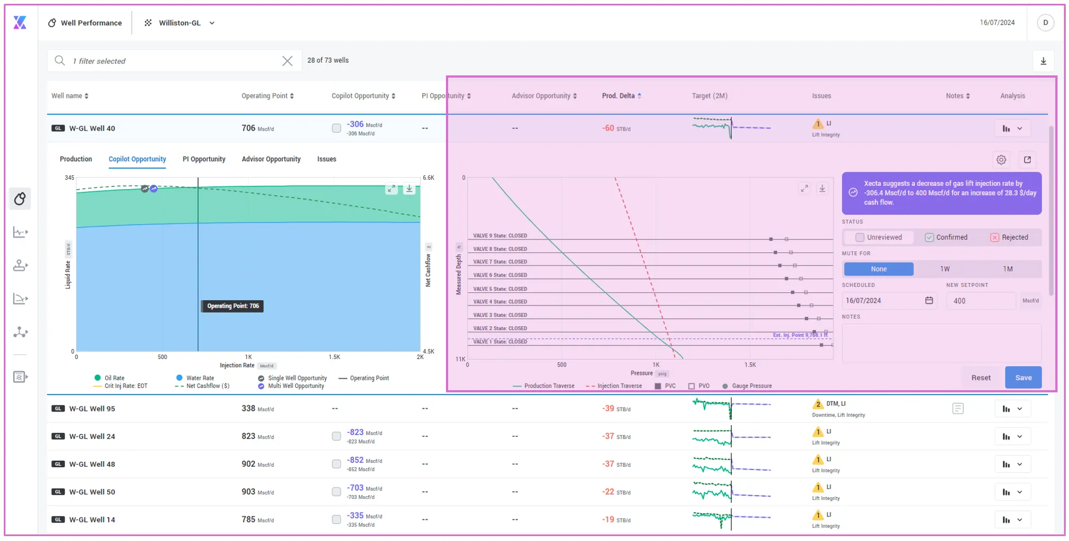Open the Williston-GL field dropdown
Image resolution: width=1069 pixels, height=541 pixels.
pos(180,23)
